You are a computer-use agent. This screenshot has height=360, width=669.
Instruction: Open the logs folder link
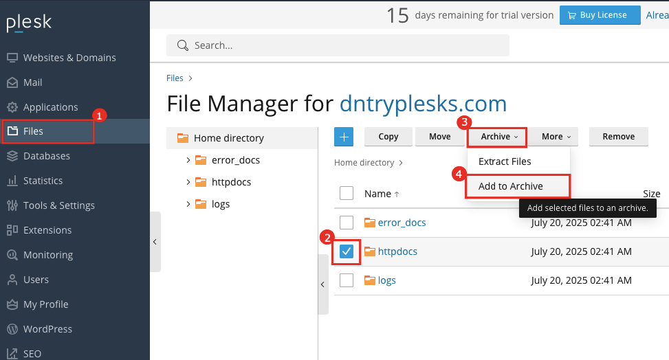point(386,281)
